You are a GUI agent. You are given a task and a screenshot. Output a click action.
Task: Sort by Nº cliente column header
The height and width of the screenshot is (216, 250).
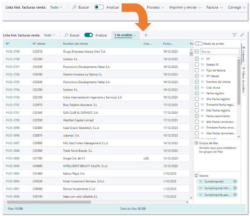click(45, 44)
